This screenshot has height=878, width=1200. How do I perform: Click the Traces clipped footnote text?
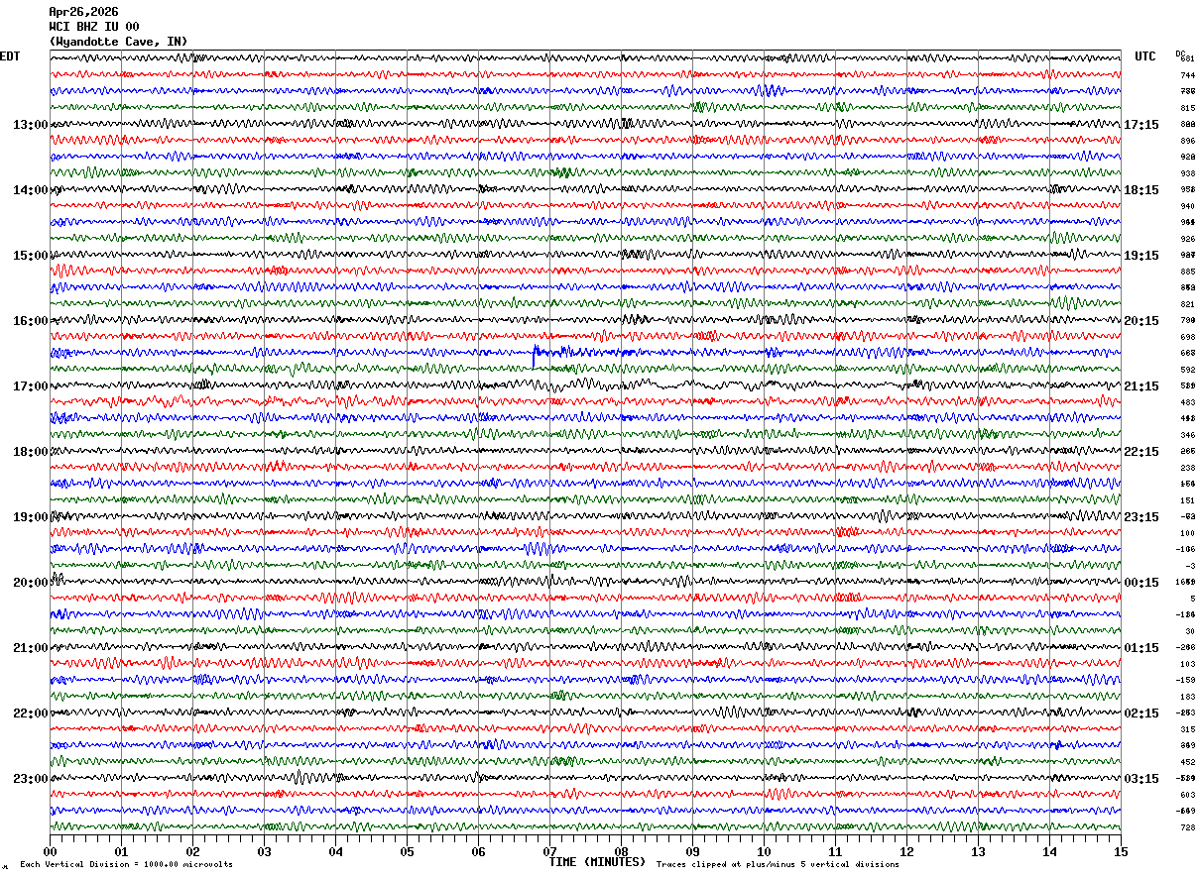[x=778, y=864]
